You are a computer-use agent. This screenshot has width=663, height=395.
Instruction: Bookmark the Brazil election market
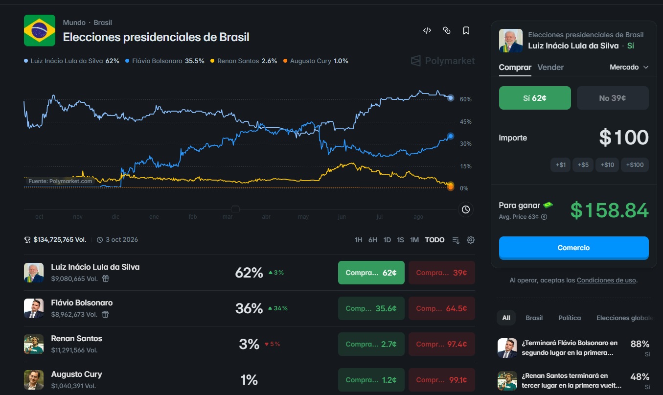pyautogui.click(x=466, y=30)
